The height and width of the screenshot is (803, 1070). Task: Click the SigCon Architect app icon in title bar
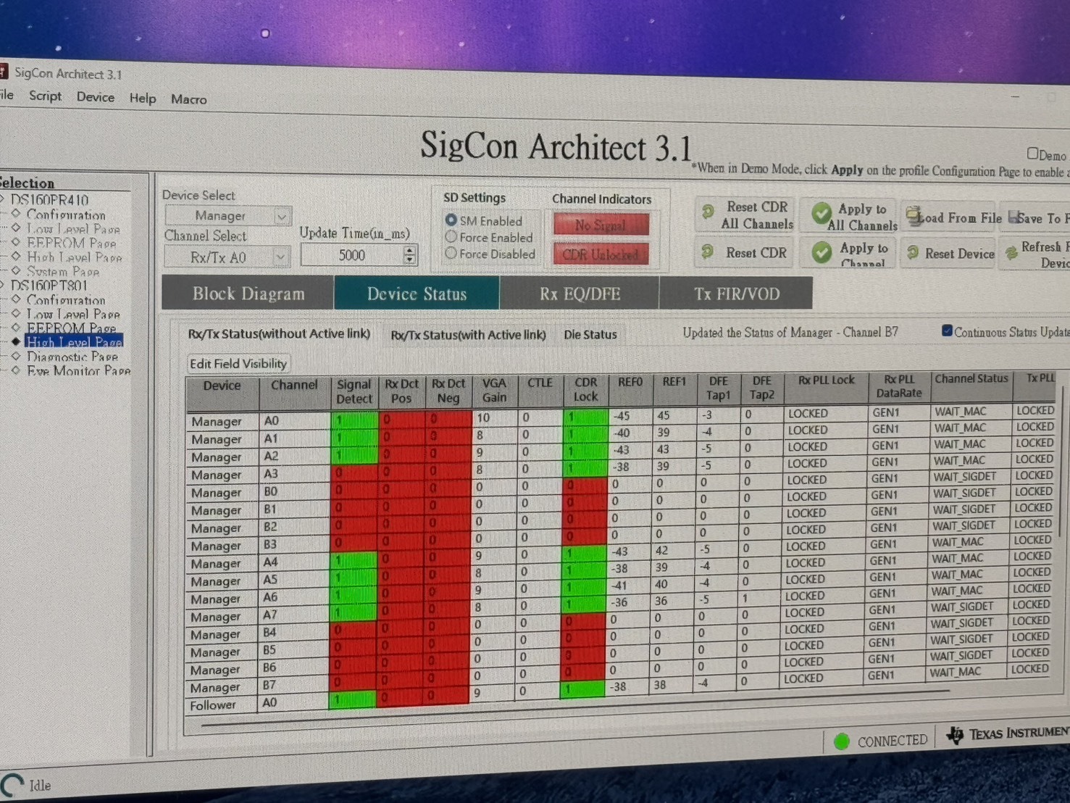tap(3, 71)
